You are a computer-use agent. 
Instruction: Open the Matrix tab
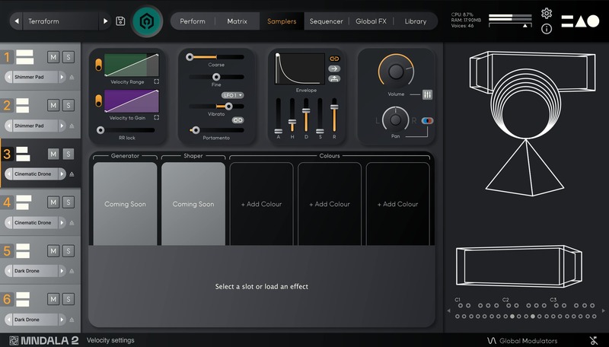pos(237,21)
